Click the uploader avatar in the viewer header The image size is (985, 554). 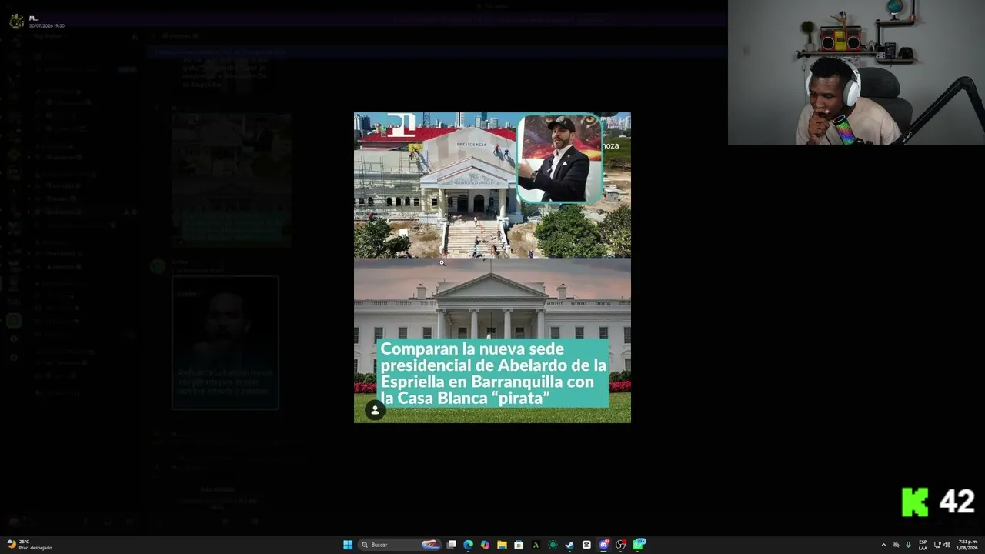point(17,21)
